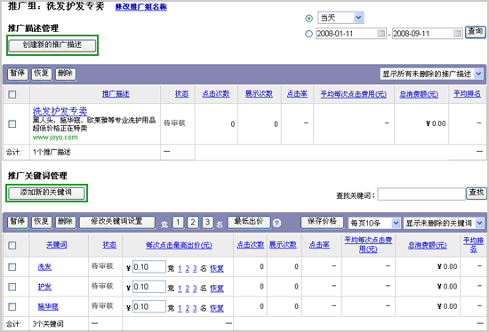Click 恢复 button in the keyword toolbar

pyautogui.click(x=42, y=222)
